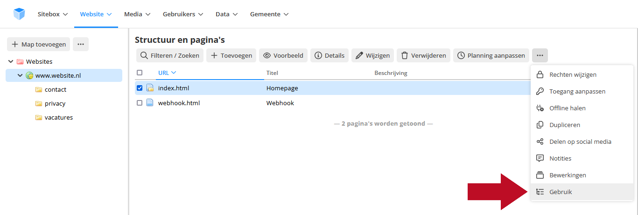
Task: Click the vacatures folder icon
Action: point(39,117)
